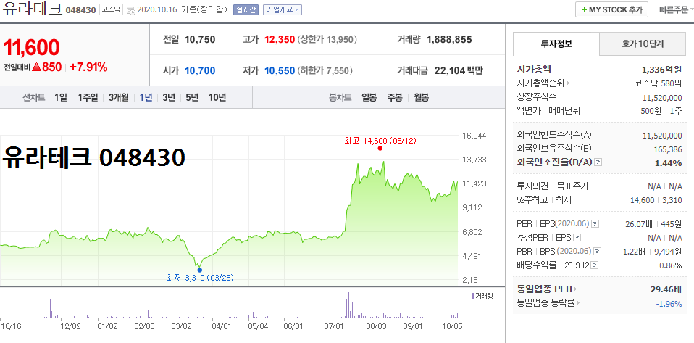Viewport: 694px width, 343px height.
Task: Click the arrow icon after 동일업종 등락률
Action: click(578, 304)
